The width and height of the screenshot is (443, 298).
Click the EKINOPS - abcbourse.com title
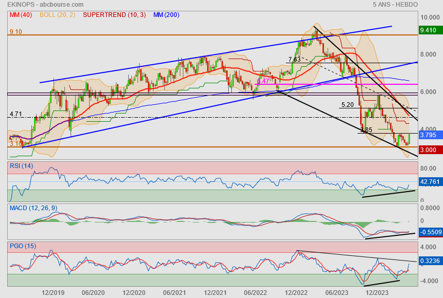pos(45,5)
